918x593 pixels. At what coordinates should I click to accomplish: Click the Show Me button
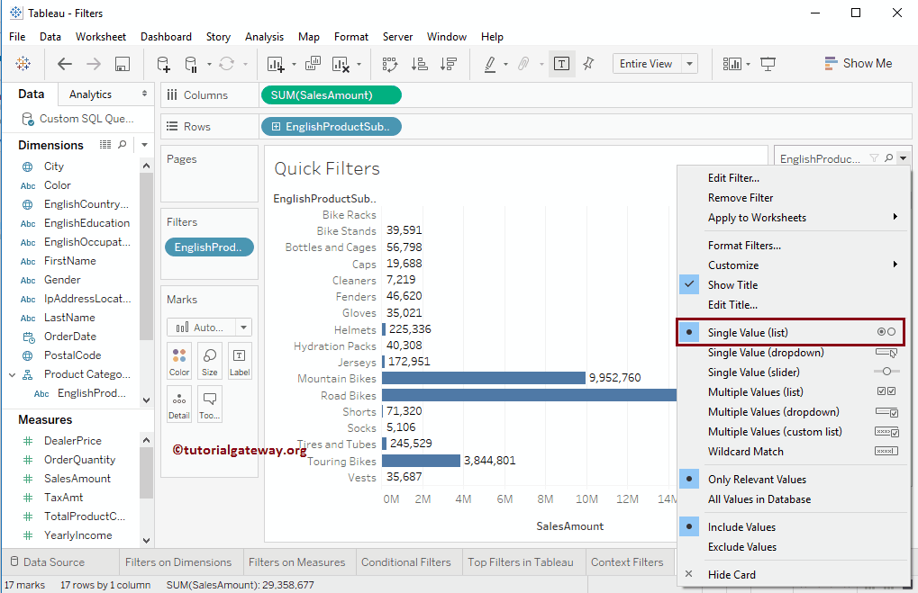click(x=857, y=64)
